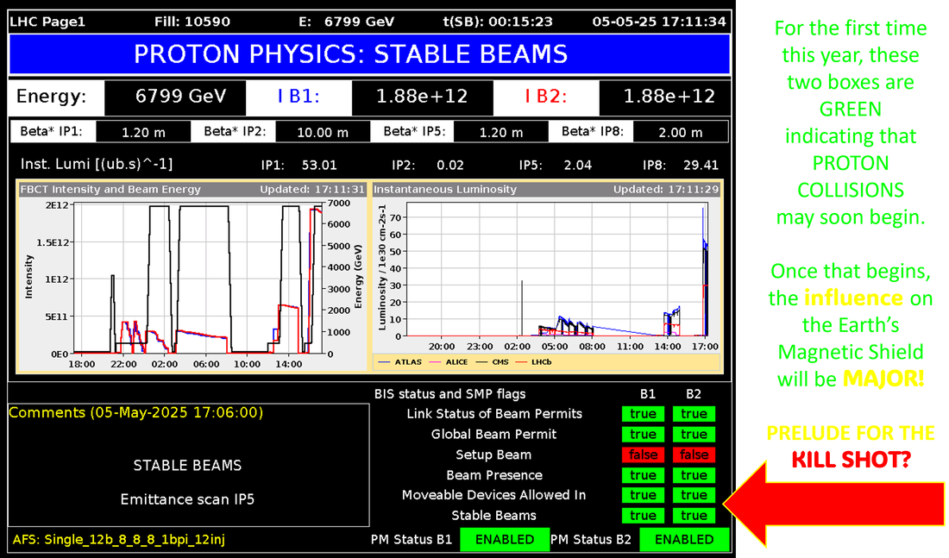Click the FBCT chart Updated: 17:11:31 stamp
The image size is (949, 558).
[312, 190]
